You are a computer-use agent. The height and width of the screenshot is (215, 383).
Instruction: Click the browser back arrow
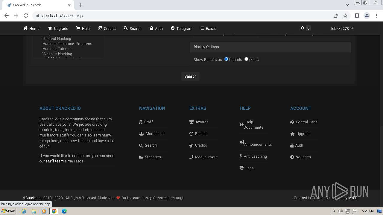(x=7, y=16)
